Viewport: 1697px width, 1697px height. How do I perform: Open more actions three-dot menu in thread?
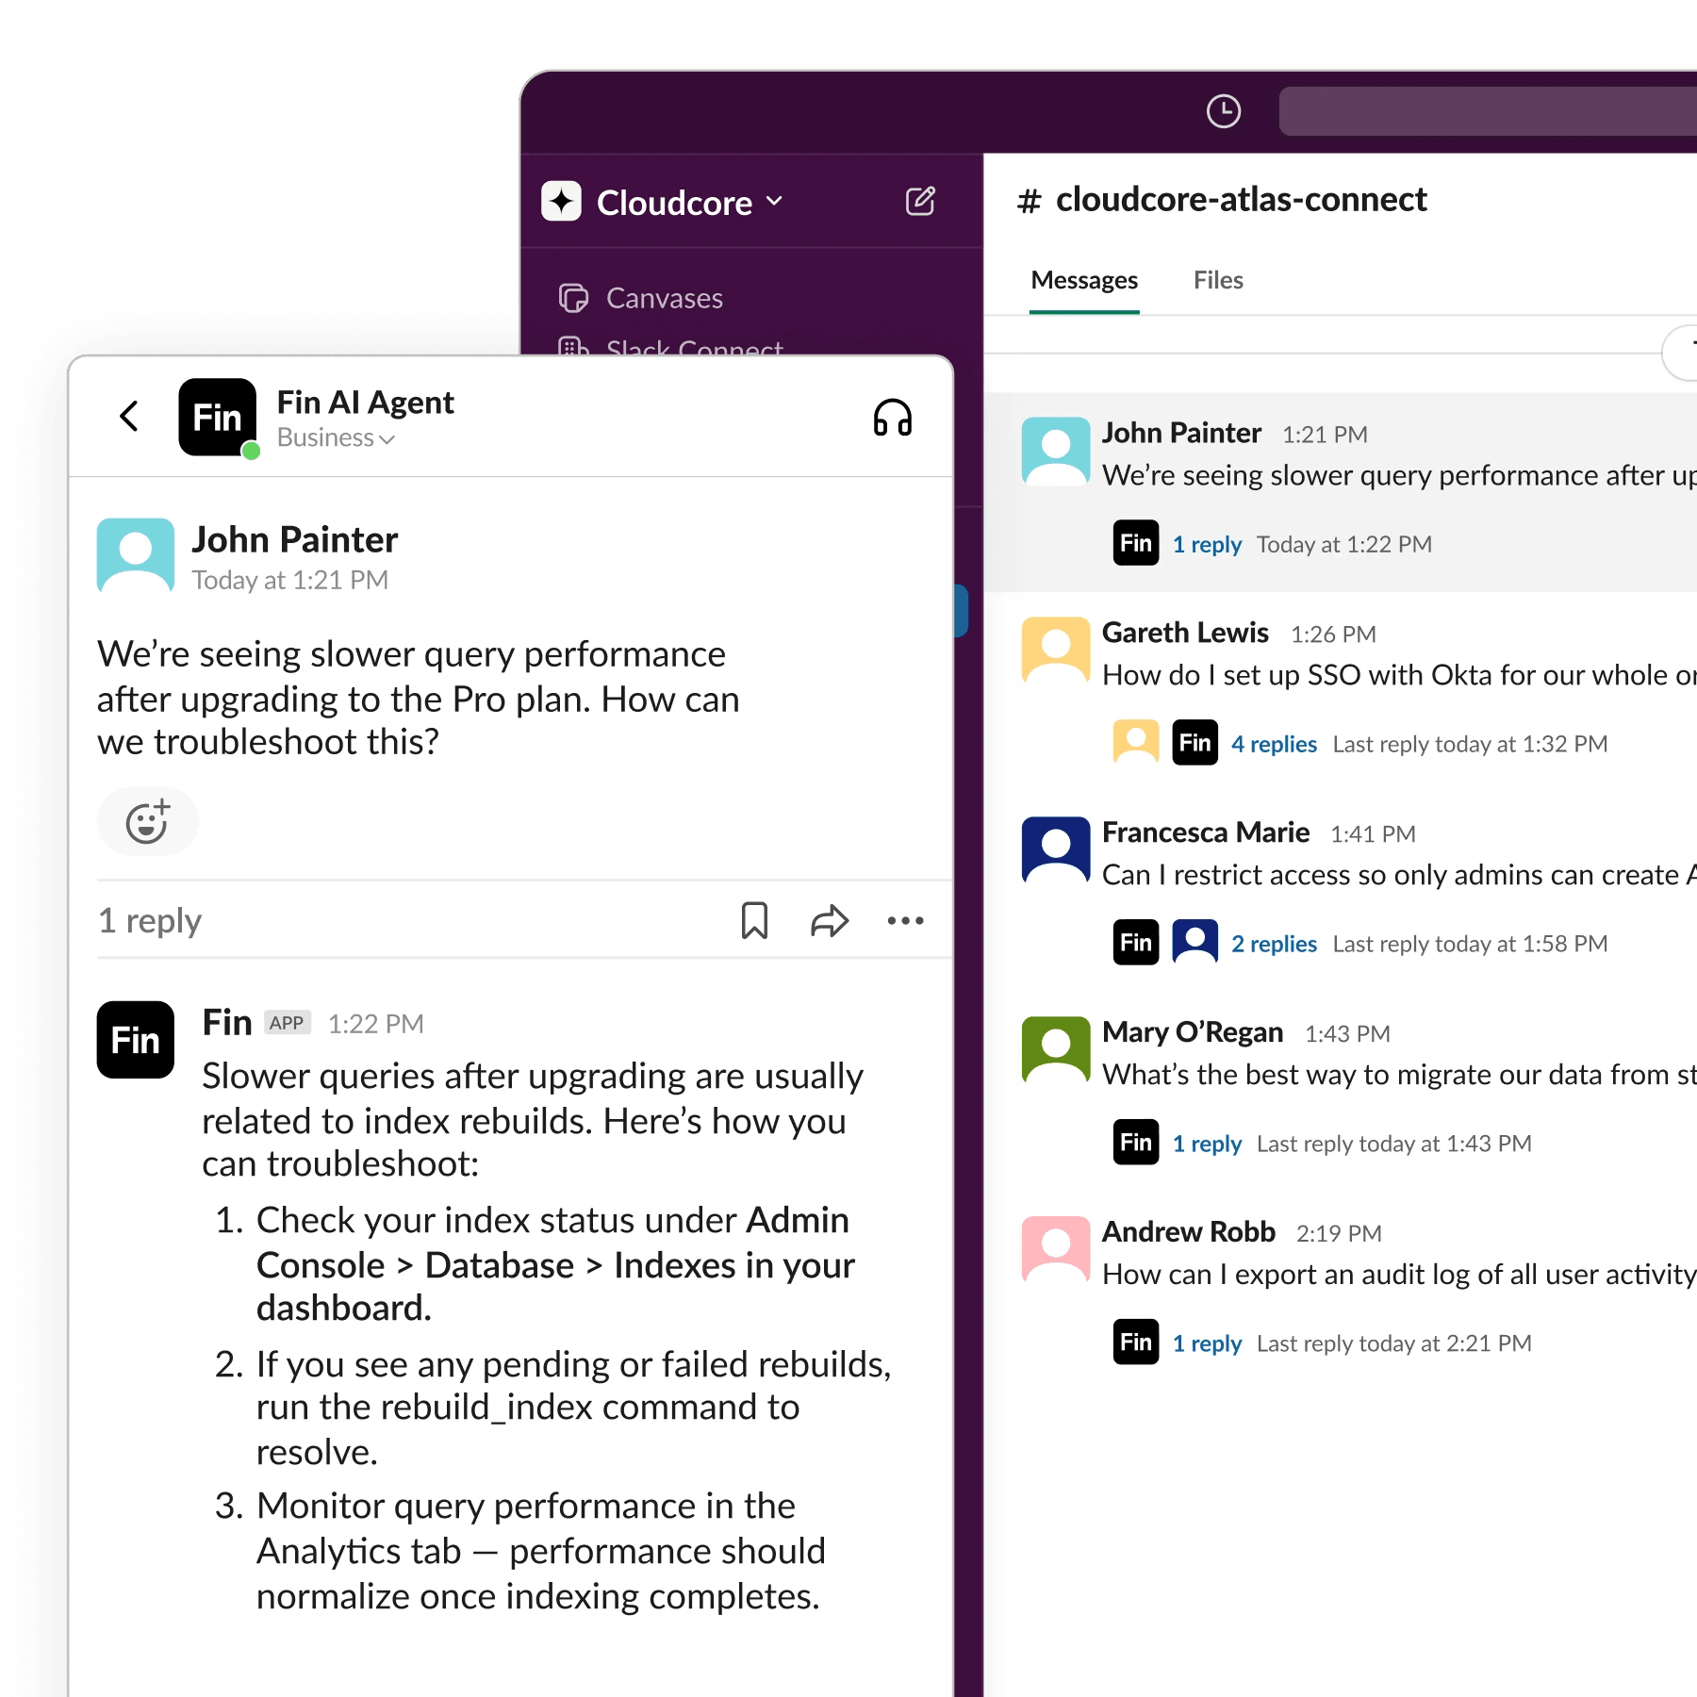[x=905, y=920]
